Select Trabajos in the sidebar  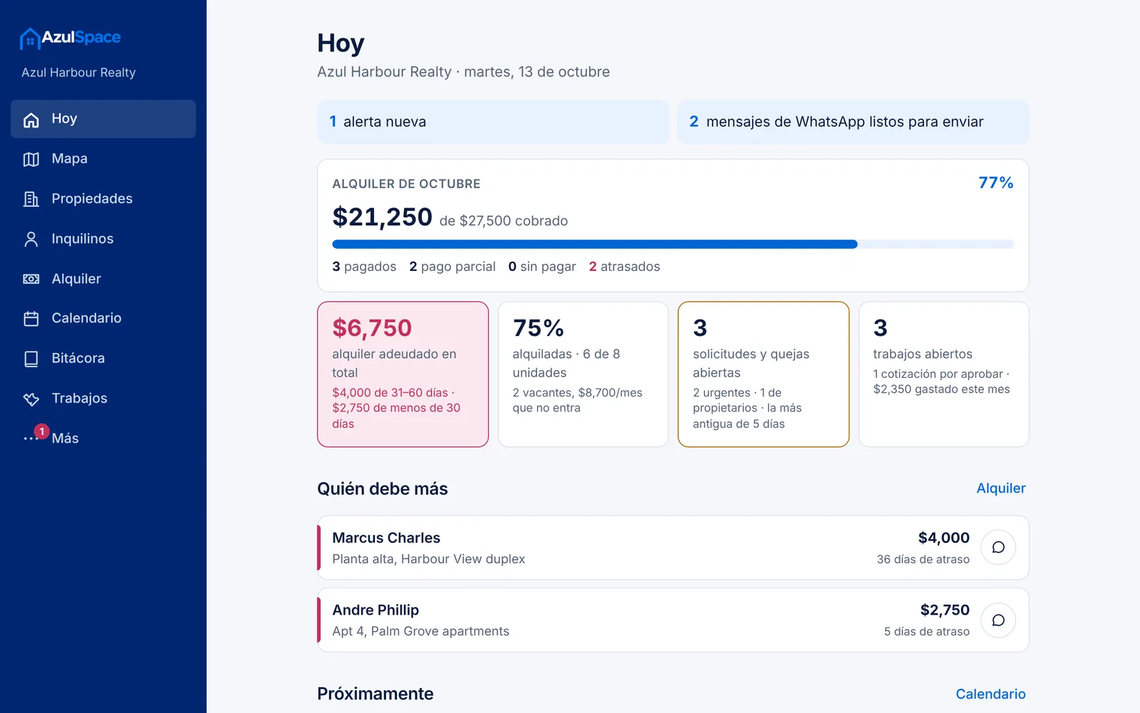[103, 399]
